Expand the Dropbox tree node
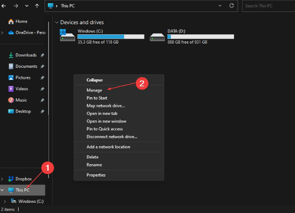 click(2, 179)
